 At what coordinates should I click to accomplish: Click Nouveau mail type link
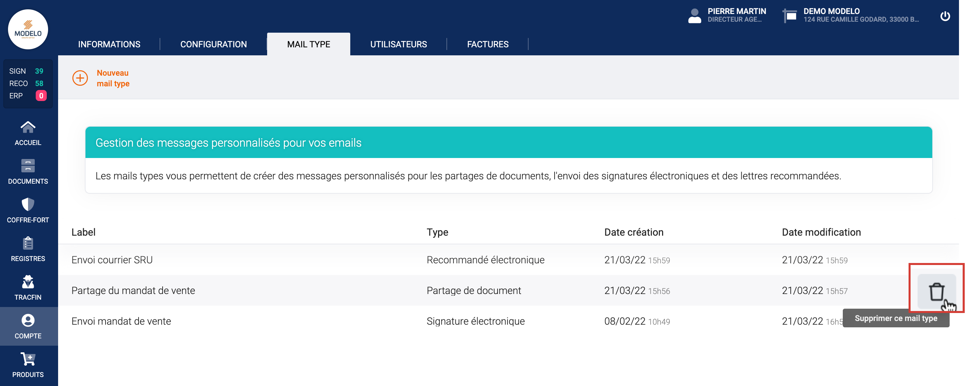113,78
